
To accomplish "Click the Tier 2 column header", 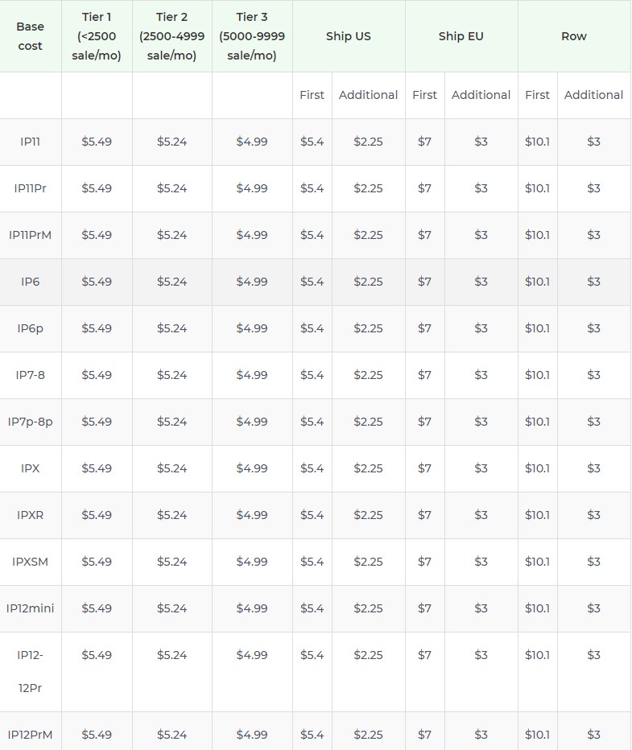I will 171,36.
